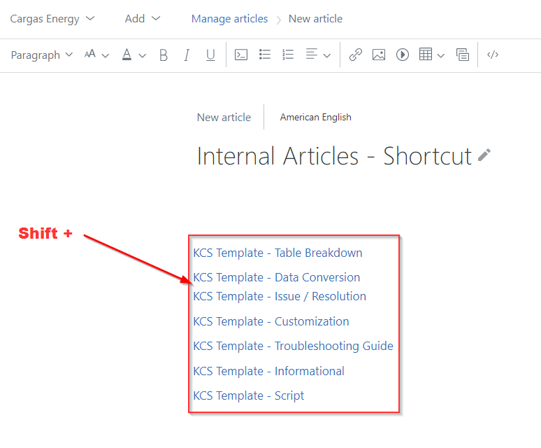The width and height of the screenshot is (541, 448).
Task: Toggle bold formatting
Action: point(164,55)
